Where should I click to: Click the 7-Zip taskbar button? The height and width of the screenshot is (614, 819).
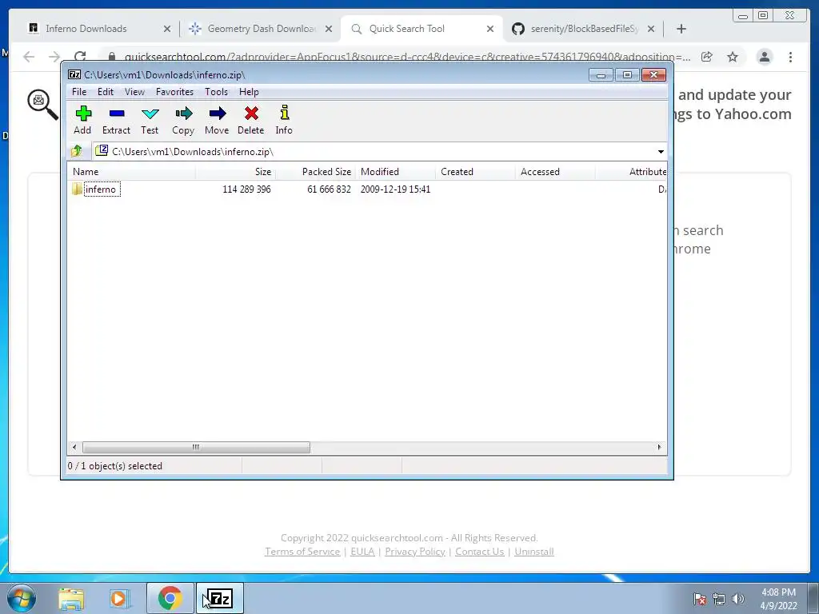220,598
